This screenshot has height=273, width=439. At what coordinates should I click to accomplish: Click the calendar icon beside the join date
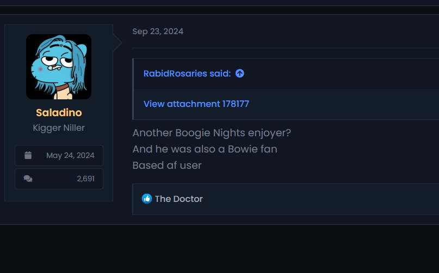coord(28,155)
